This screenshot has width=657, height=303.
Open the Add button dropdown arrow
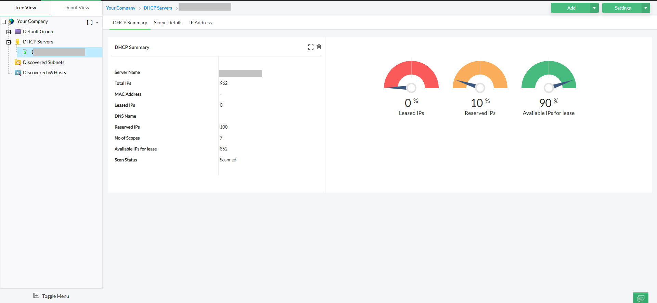coord(594,8)
